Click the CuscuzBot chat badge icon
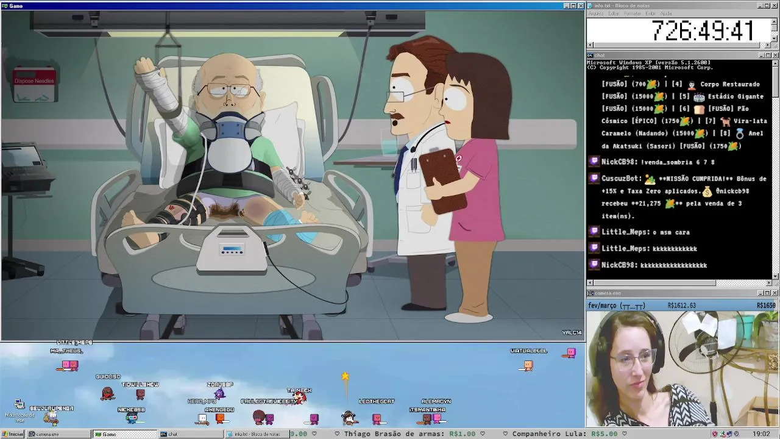Viewport: 780px width, 439px height. point(595,178)
